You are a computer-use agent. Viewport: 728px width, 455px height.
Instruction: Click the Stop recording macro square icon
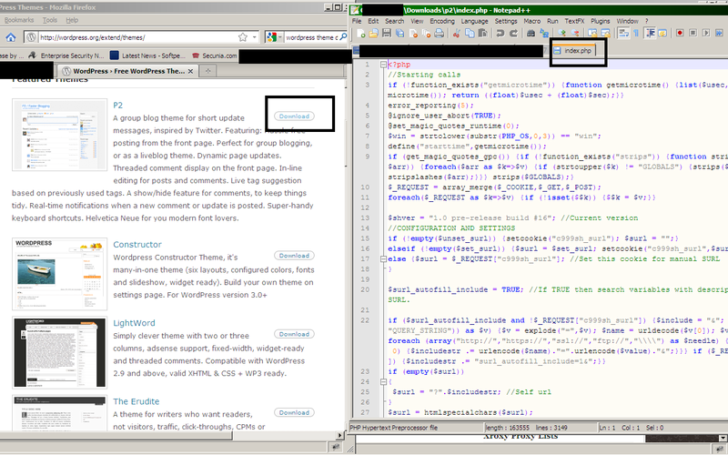pyautogui.click(x=693, y=33)
